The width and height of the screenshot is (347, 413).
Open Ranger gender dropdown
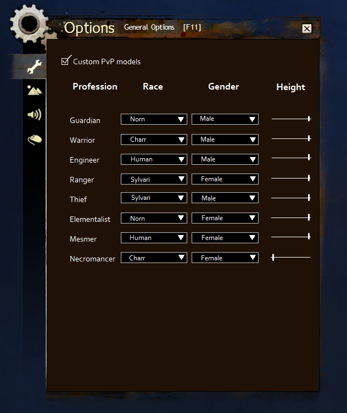(x=225, y=179)
